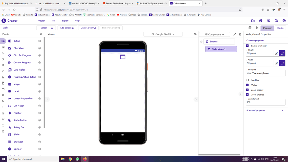Click the Monetization dollar icon in the top bar
288x162 pixels.
276,21
